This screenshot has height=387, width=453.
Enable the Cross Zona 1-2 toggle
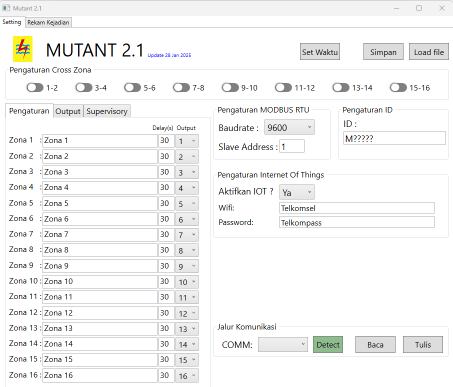click(35, 87)
